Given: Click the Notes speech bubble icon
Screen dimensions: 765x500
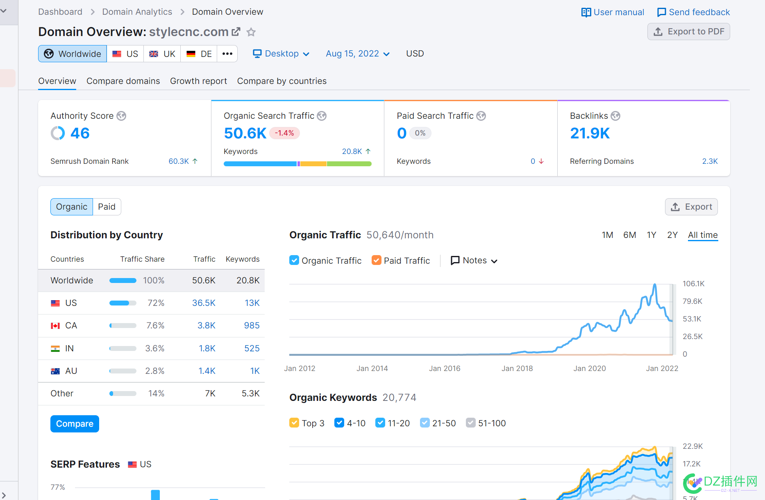Looking at the screenshot, I should [455, 260].
